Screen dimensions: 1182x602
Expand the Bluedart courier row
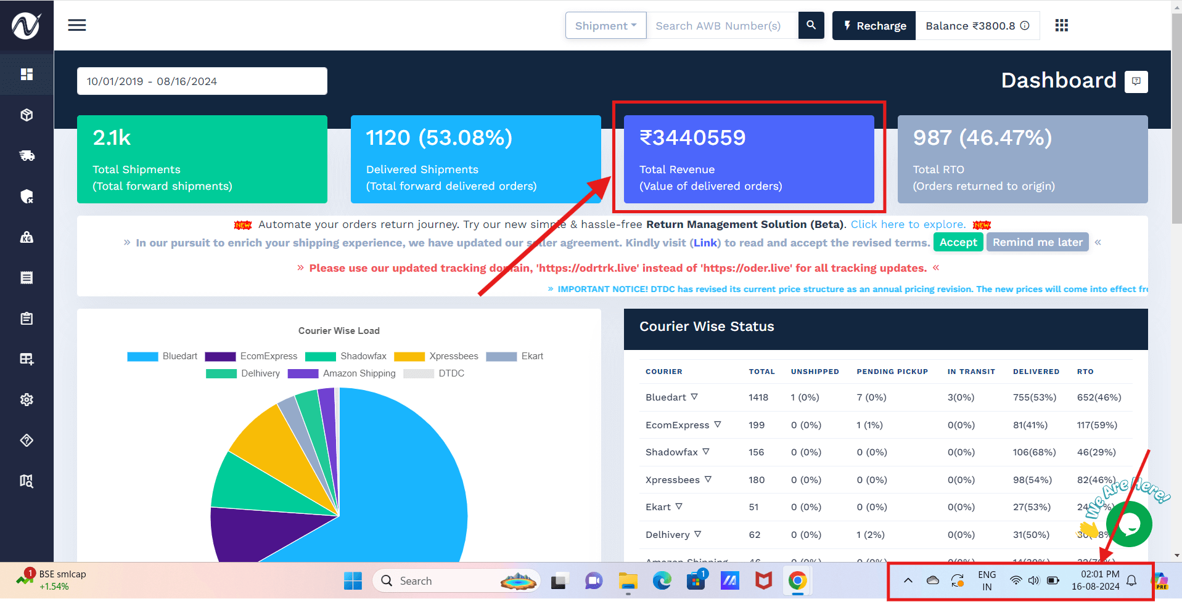click(x=694, y=396)
